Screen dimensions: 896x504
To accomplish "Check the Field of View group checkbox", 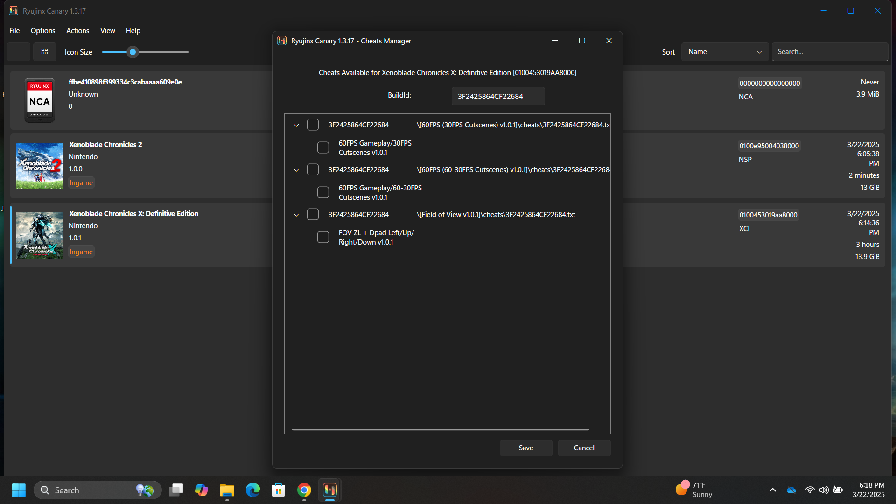I will [x=313, y=215].
